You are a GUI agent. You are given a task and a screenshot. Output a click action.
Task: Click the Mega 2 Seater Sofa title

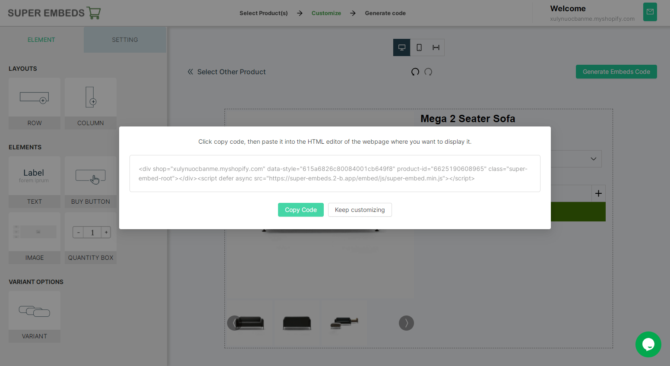(x=468, y=119)
